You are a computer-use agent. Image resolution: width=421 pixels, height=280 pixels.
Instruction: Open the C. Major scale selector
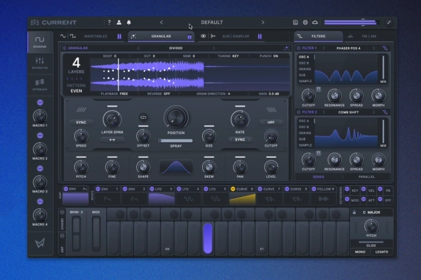tap(372, 213)
